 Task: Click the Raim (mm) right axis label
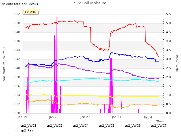(177, 64)
